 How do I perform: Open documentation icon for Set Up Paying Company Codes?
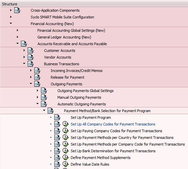point(57,131)
